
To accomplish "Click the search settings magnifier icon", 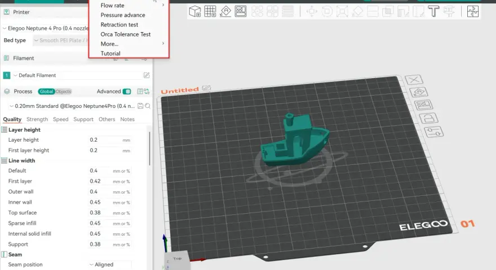I will coord(148,106).
